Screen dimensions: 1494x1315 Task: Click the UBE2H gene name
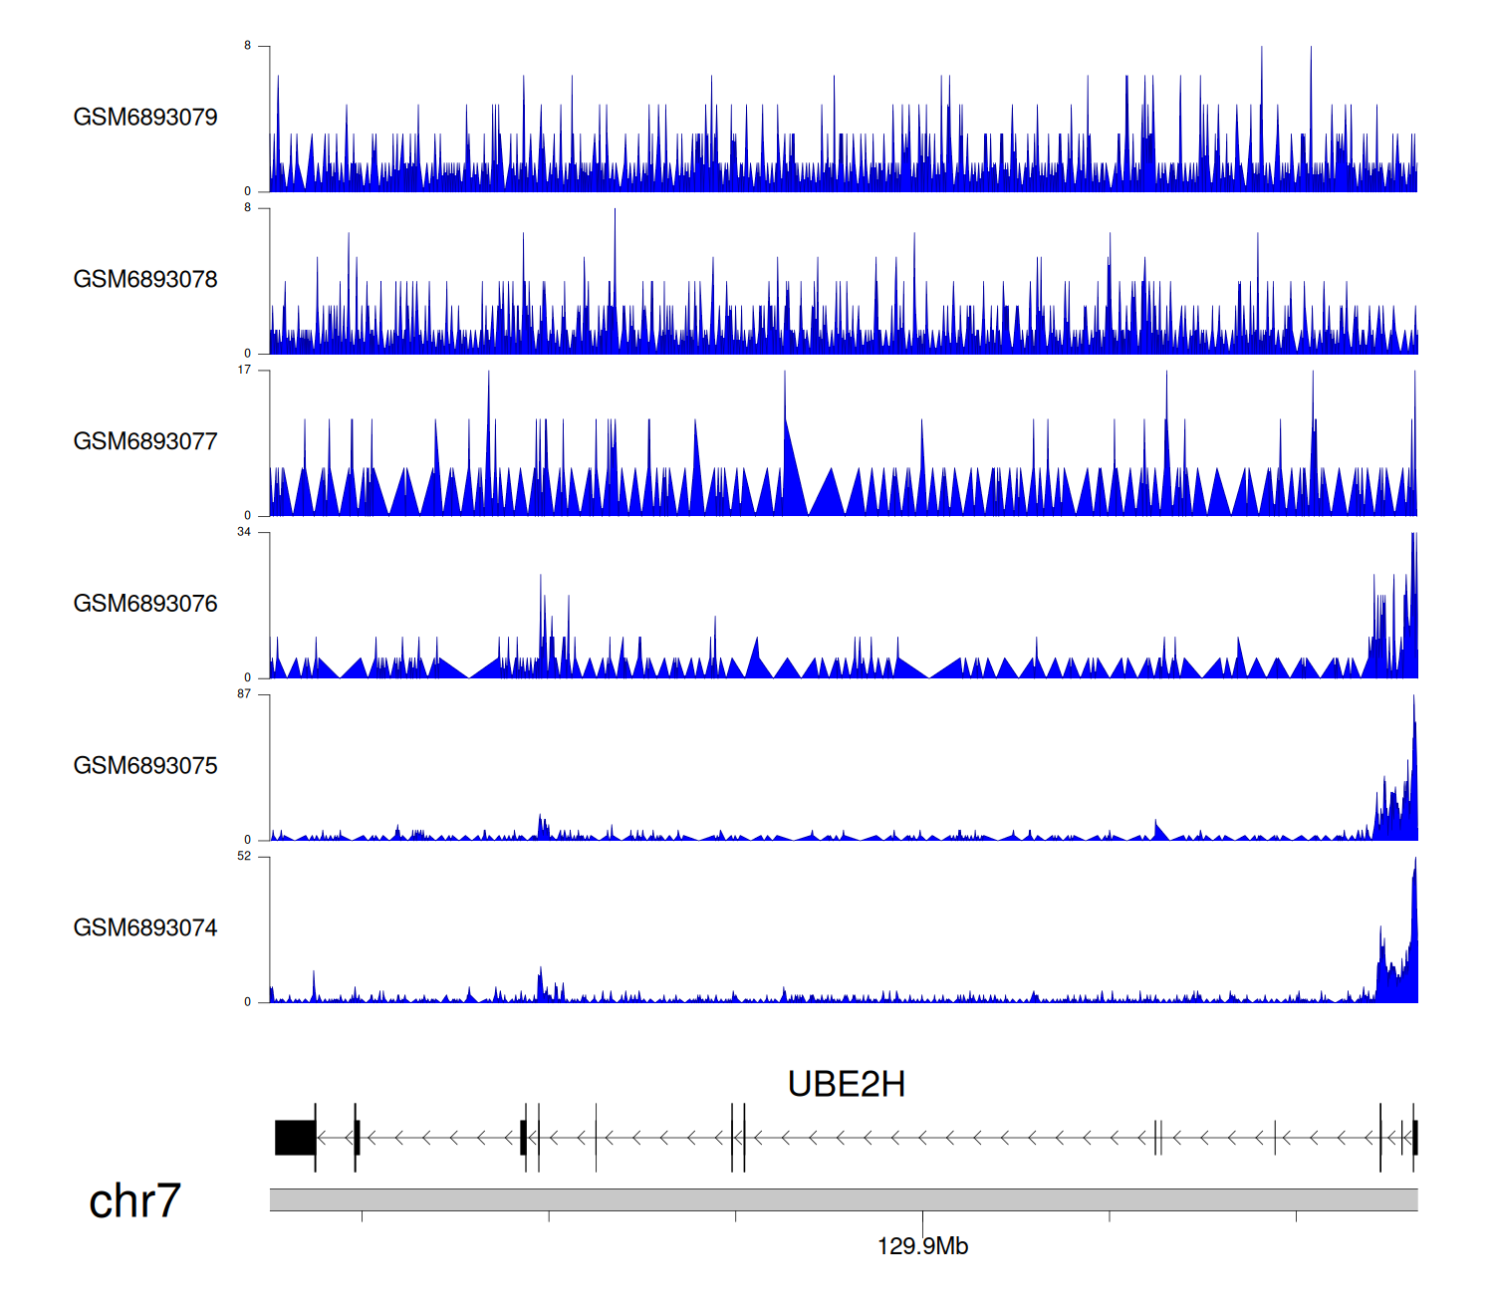tap(846, 1084)
